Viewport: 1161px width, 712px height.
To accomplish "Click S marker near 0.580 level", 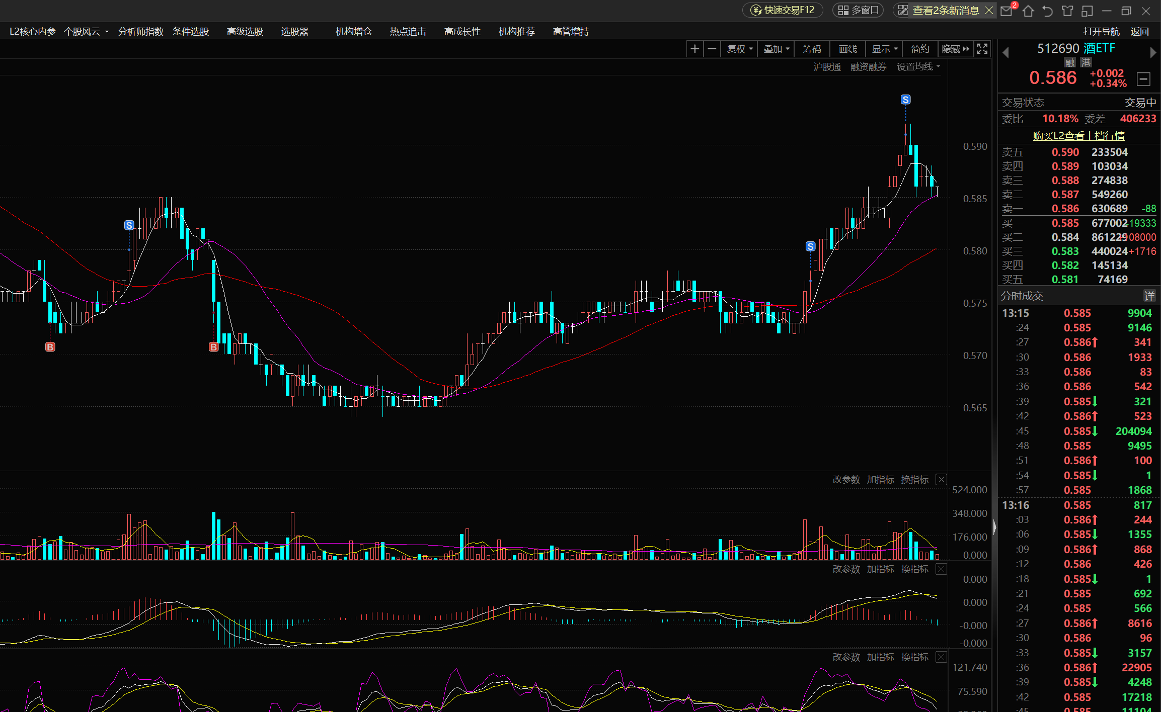I will coord(810,246).
